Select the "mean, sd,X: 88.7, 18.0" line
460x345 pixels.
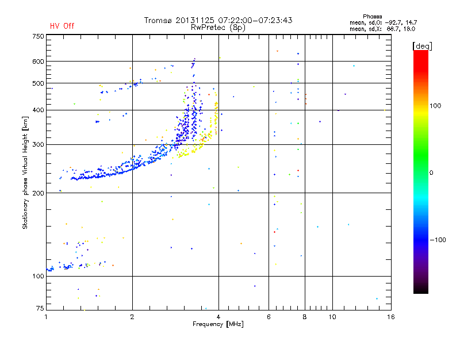tap(382, 29)
